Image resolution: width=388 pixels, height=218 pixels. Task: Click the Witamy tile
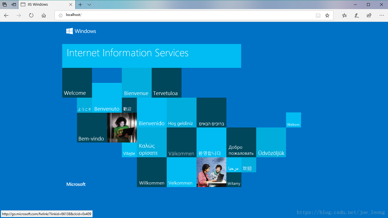(234, 180)
